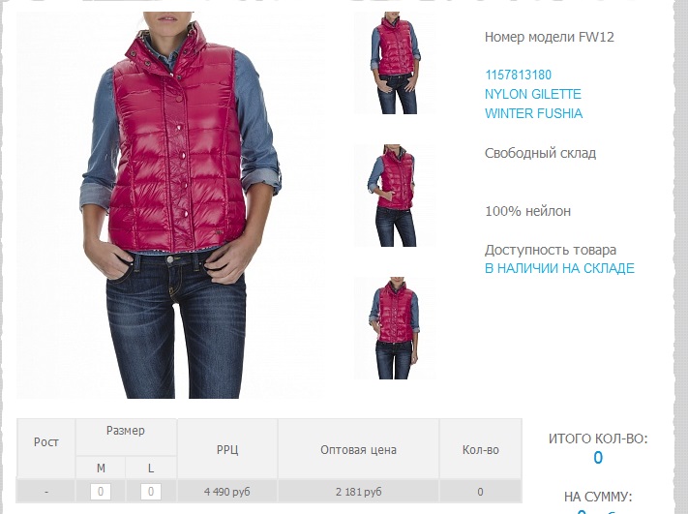The width and height of the screenshot is (688, 514).
Task: Click the Номер модели FW12 text
Action: tap(550, 37)
